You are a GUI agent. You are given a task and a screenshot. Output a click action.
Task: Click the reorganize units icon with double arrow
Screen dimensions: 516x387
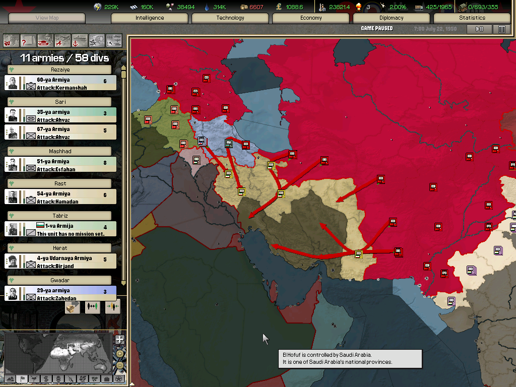(93, 306)
